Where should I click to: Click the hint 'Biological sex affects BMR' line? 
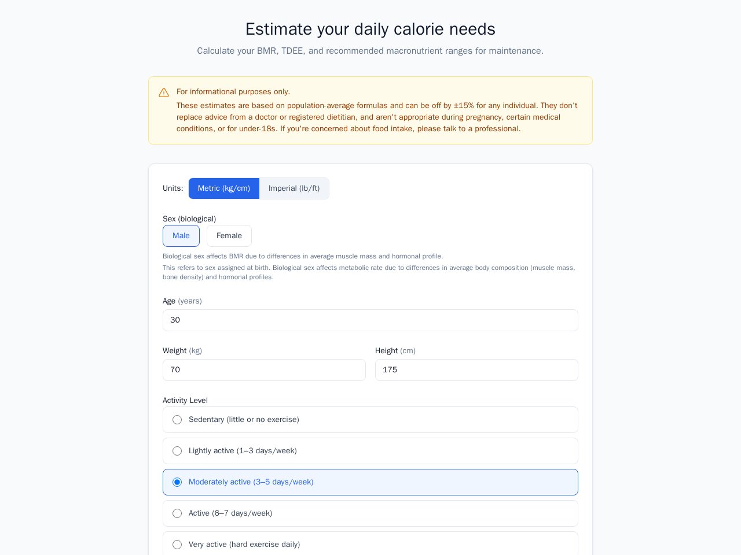click(303, 256)
